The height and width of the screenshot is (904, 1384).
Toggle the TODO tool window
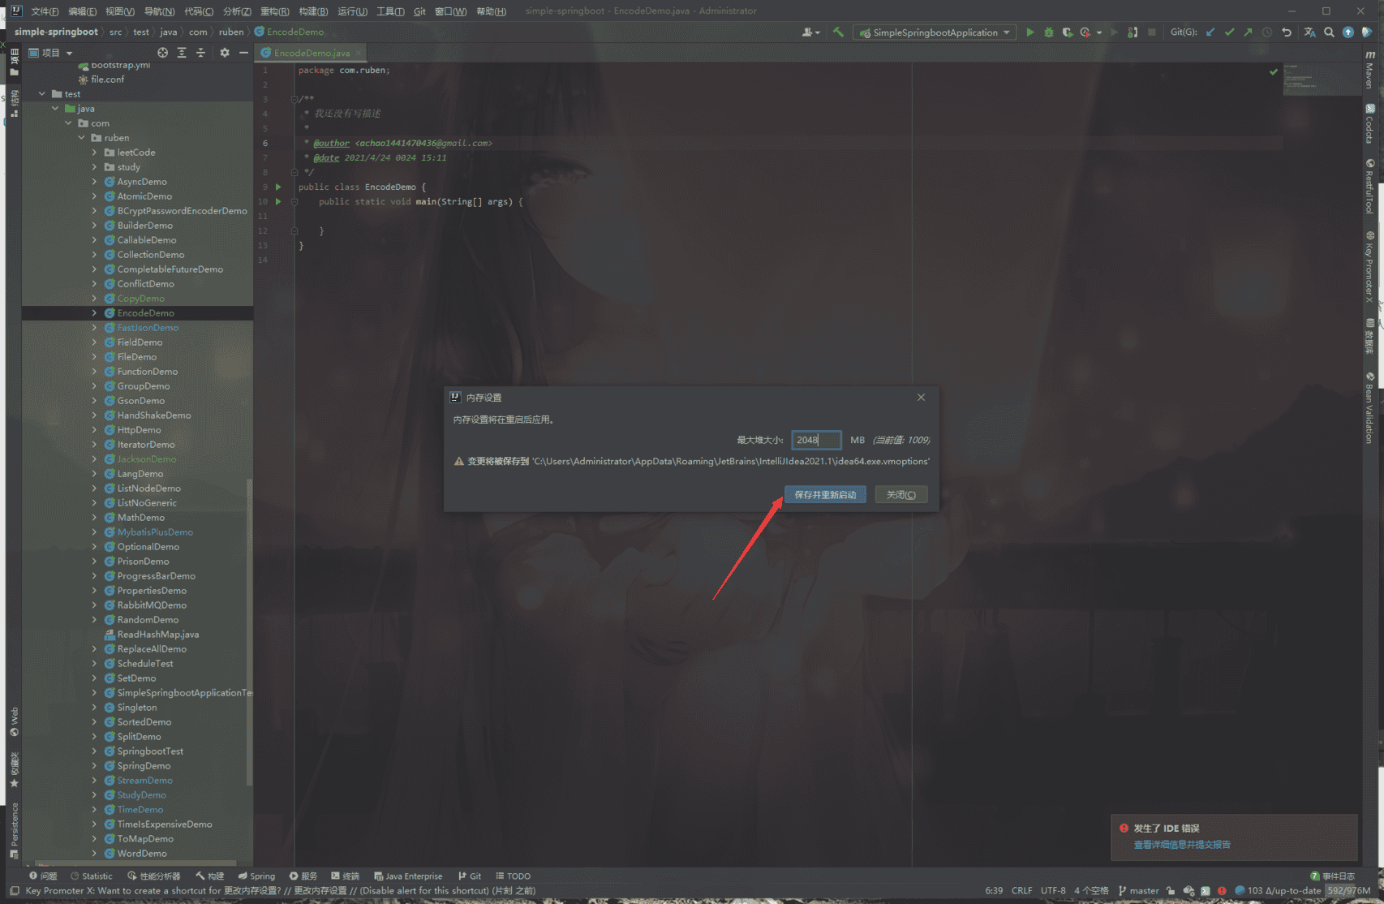(513, 876)
